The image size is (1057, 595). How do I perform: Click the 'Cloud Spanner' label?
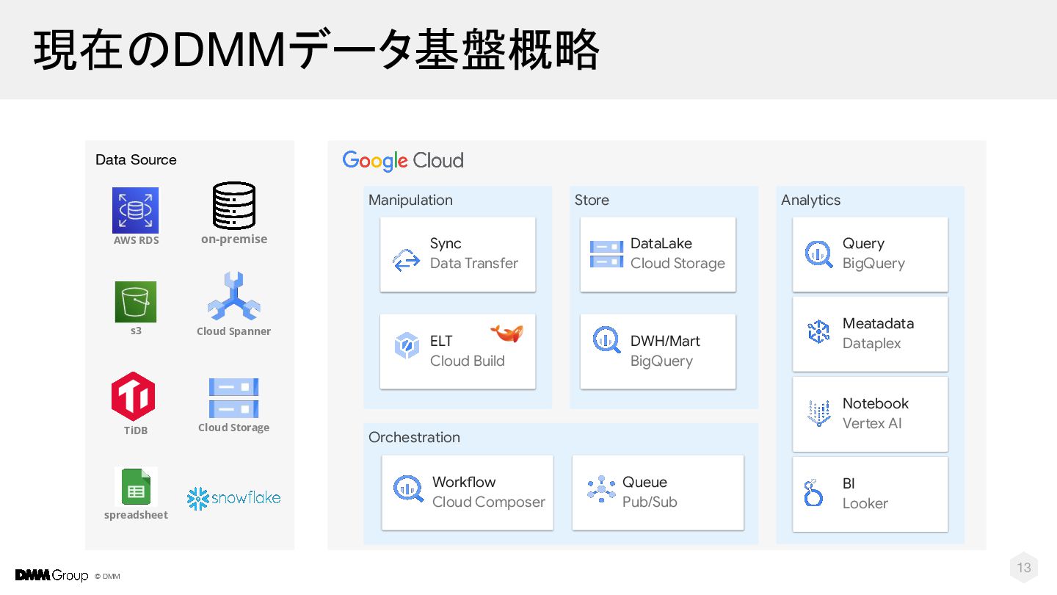pyautogui.click(x=233, y=331)
